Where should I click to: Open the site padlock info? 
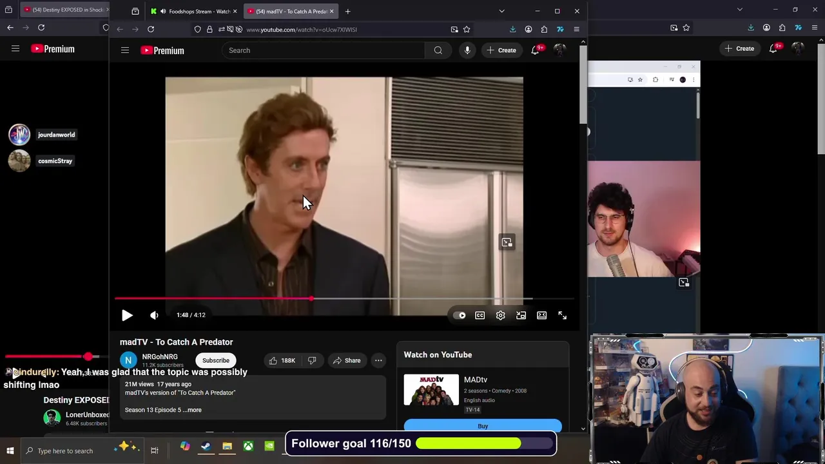click(209, 29)
